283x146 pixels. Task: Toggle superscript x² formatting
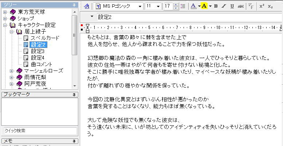coord(262,6)
